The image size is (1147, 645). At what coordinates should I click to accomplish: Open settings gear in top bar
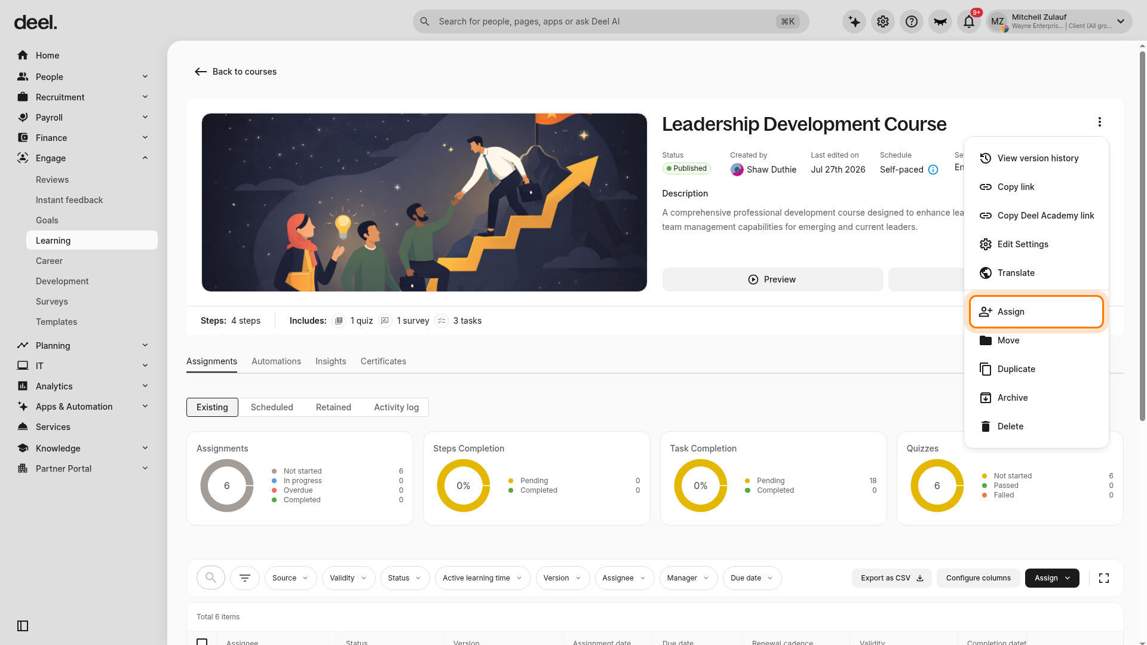coord(883,22)
